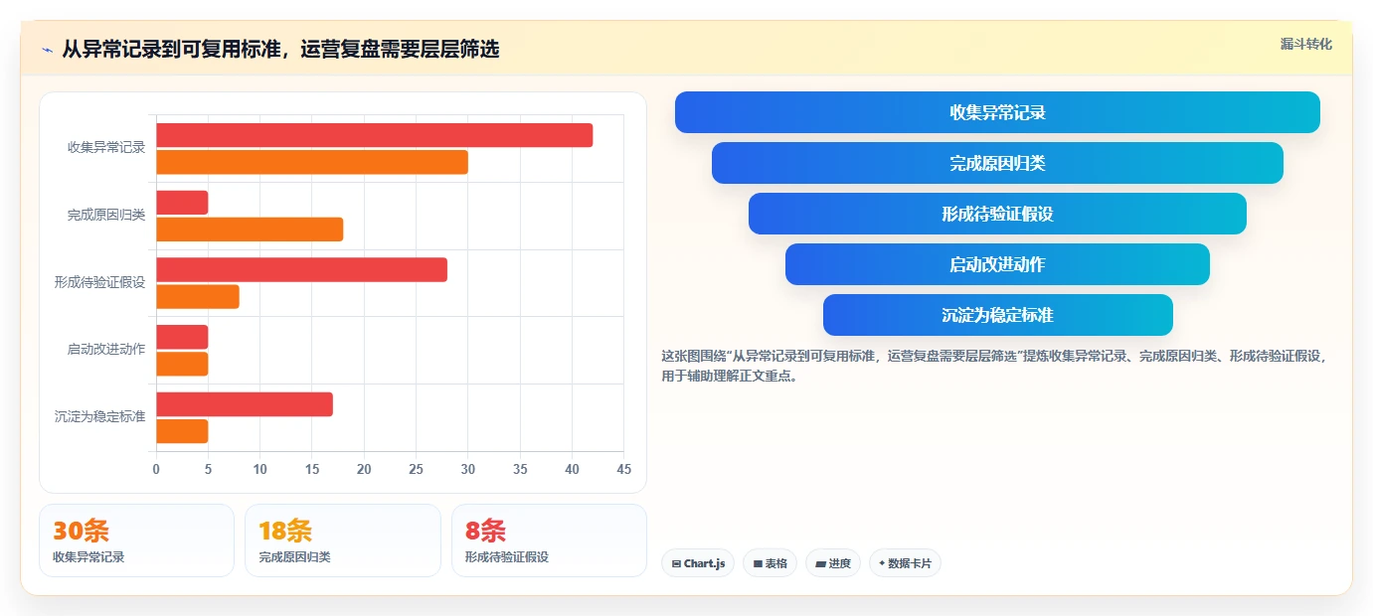Screen dimensions: 1373x616
Task: Click the Chart.js tag
Action: click(x=698, y=563)
